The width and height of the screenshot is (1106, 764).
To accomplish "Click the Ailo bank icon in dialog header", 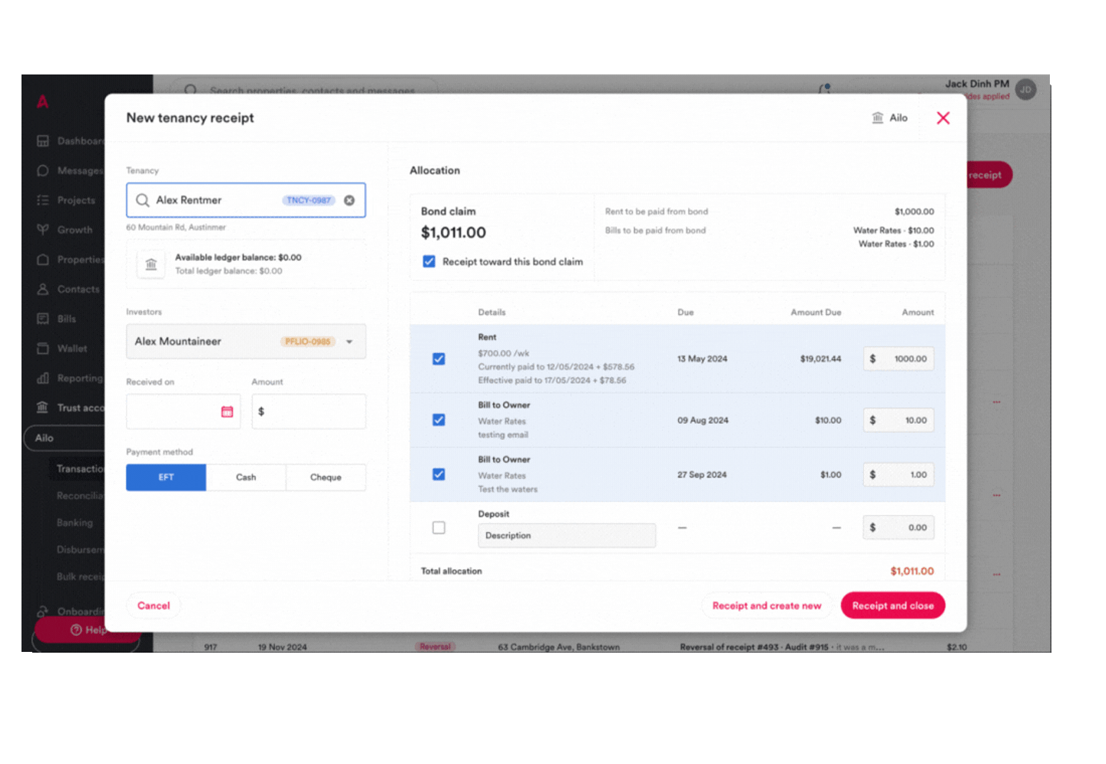I will (877, 117).
